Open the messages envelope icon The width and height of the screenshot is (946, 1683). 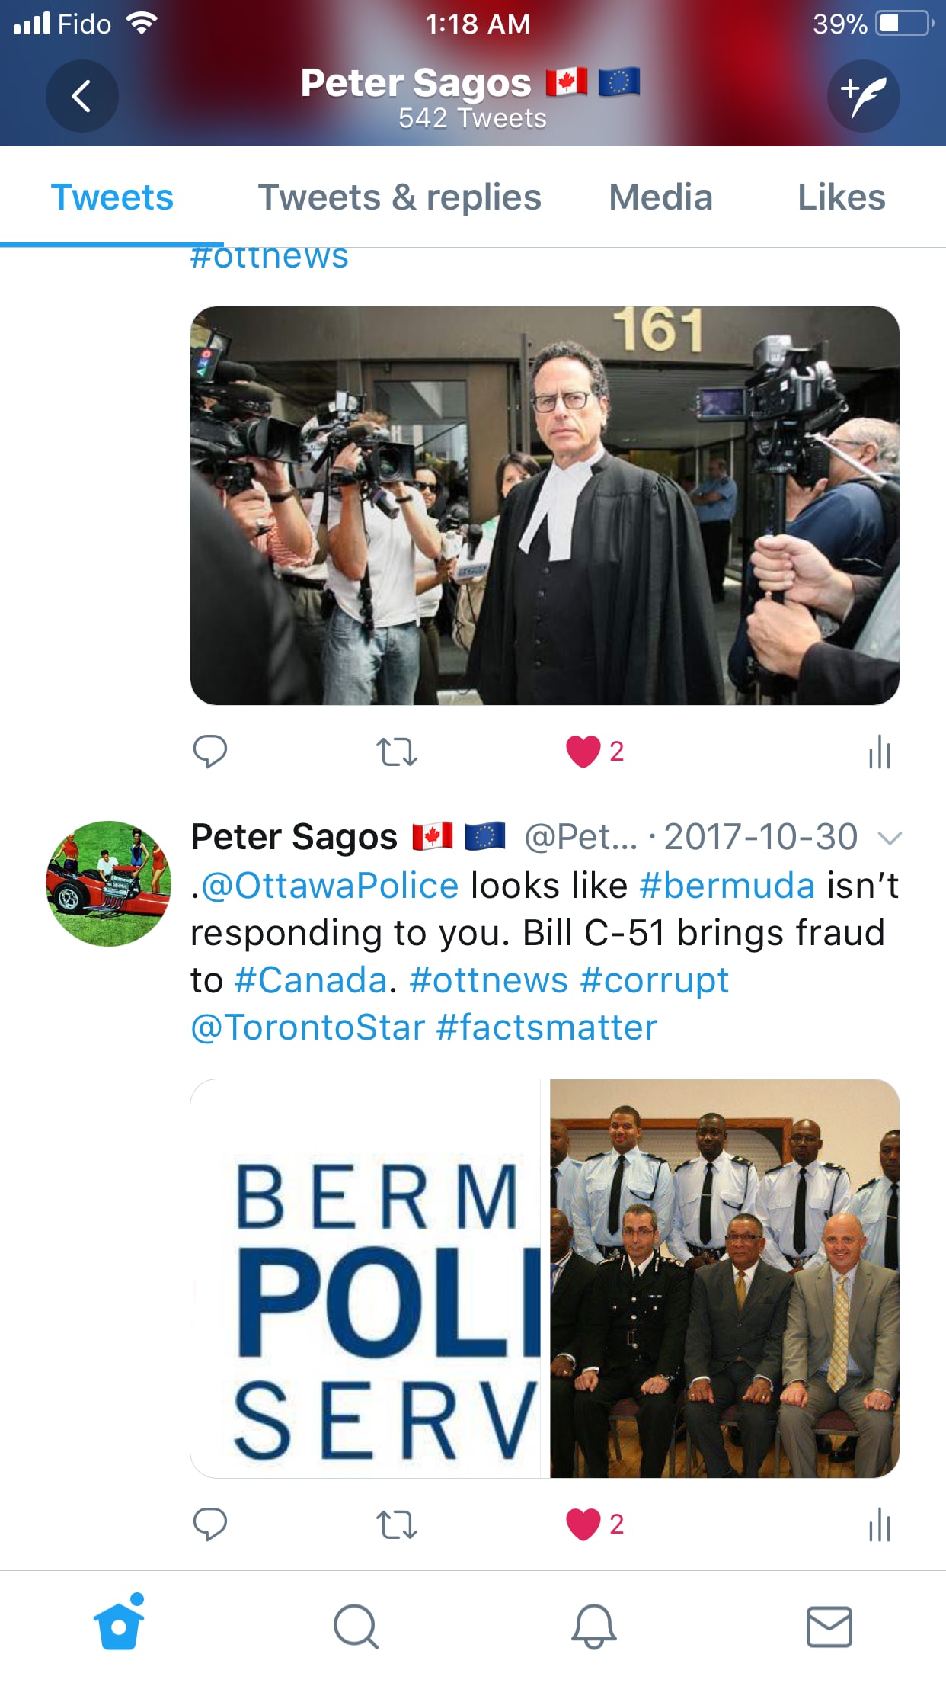pyautogui.click(x=829, y=1626)
